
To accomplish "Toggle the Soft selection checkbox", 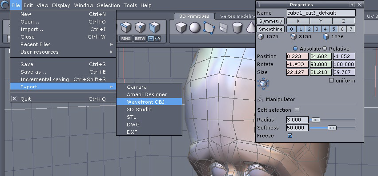I will coord(297,110).
